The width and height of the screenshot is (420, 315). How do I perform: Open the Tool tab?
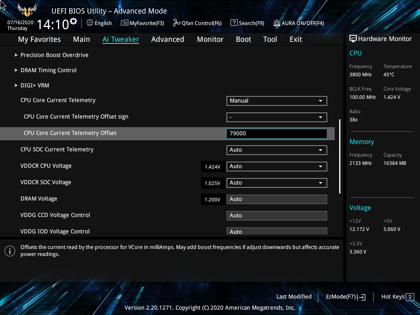[270, 39]
